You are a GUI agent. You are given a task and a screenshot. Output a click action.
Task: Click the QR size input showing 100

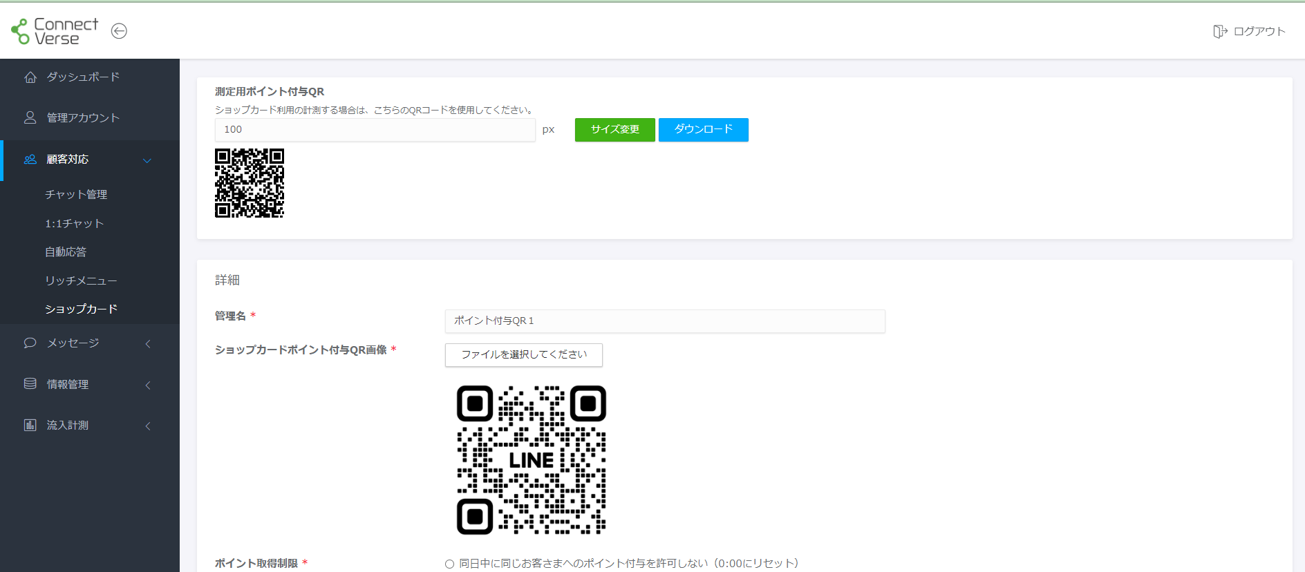tap(375, 130)
